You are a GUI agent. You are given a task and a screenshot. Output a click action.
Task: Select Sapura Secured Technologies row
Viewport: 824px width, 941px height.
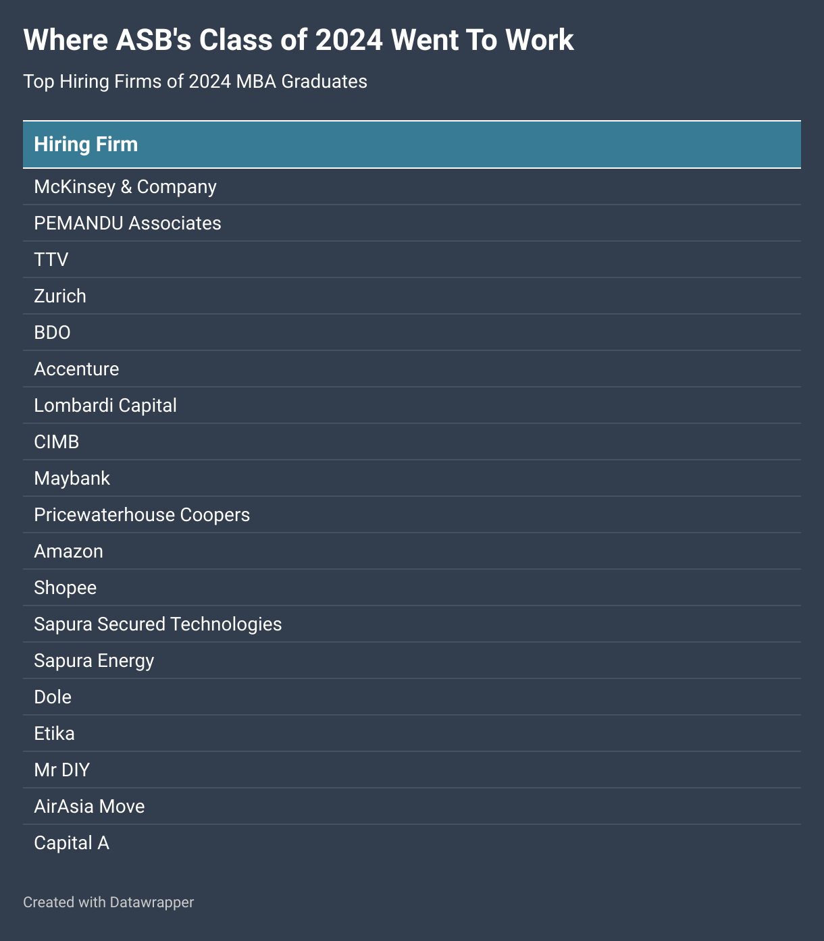tap(157, 624)
